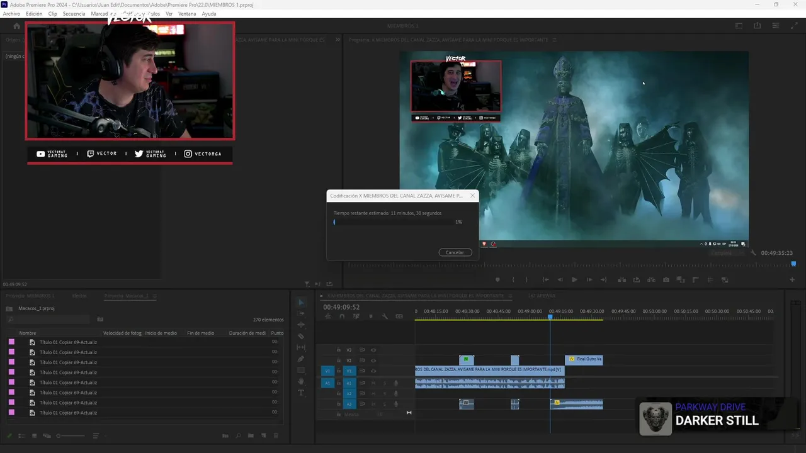
Task: Open the Secuencia menu
Action: [74, 13]
